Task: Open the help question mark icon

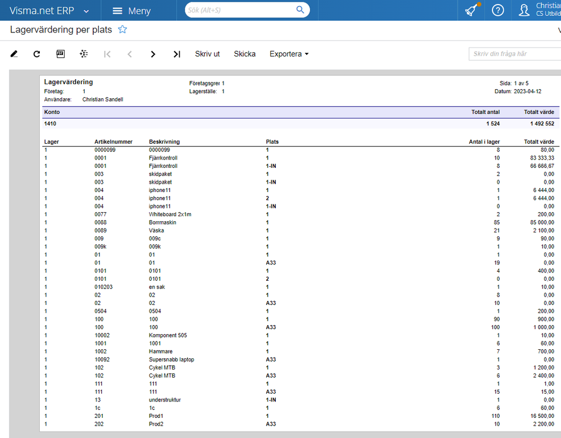Action: 498,10
